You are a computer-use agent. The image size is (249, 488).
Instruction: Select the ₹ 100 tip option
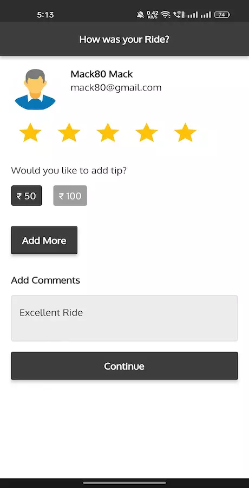70,196
